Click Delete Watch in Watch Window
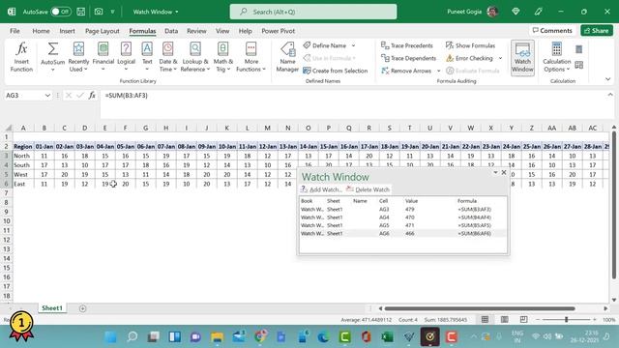The height and width of the screenshot is (348, 619). coord(368,189)
